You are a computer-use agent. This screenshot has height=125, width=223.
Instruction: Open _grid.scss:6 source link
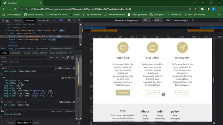(x=68, y=77)
